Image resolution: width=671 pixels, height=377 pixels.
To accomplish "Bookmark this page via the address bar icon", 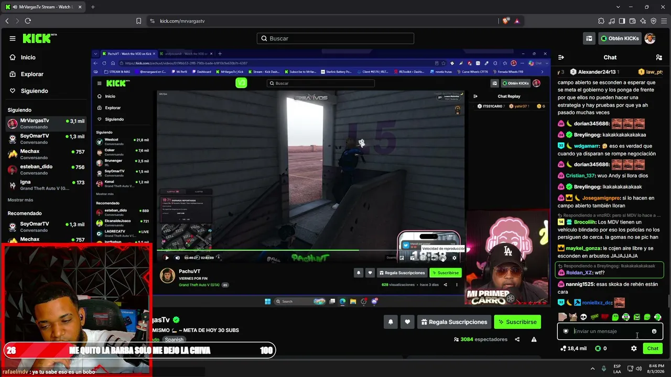I will (139, 21).
